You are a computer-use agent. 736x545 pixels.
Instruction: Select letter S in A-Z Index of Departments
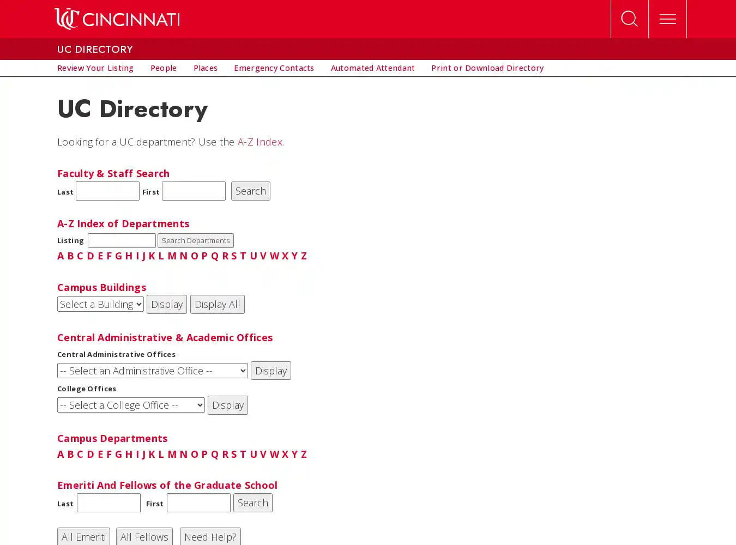234,256
